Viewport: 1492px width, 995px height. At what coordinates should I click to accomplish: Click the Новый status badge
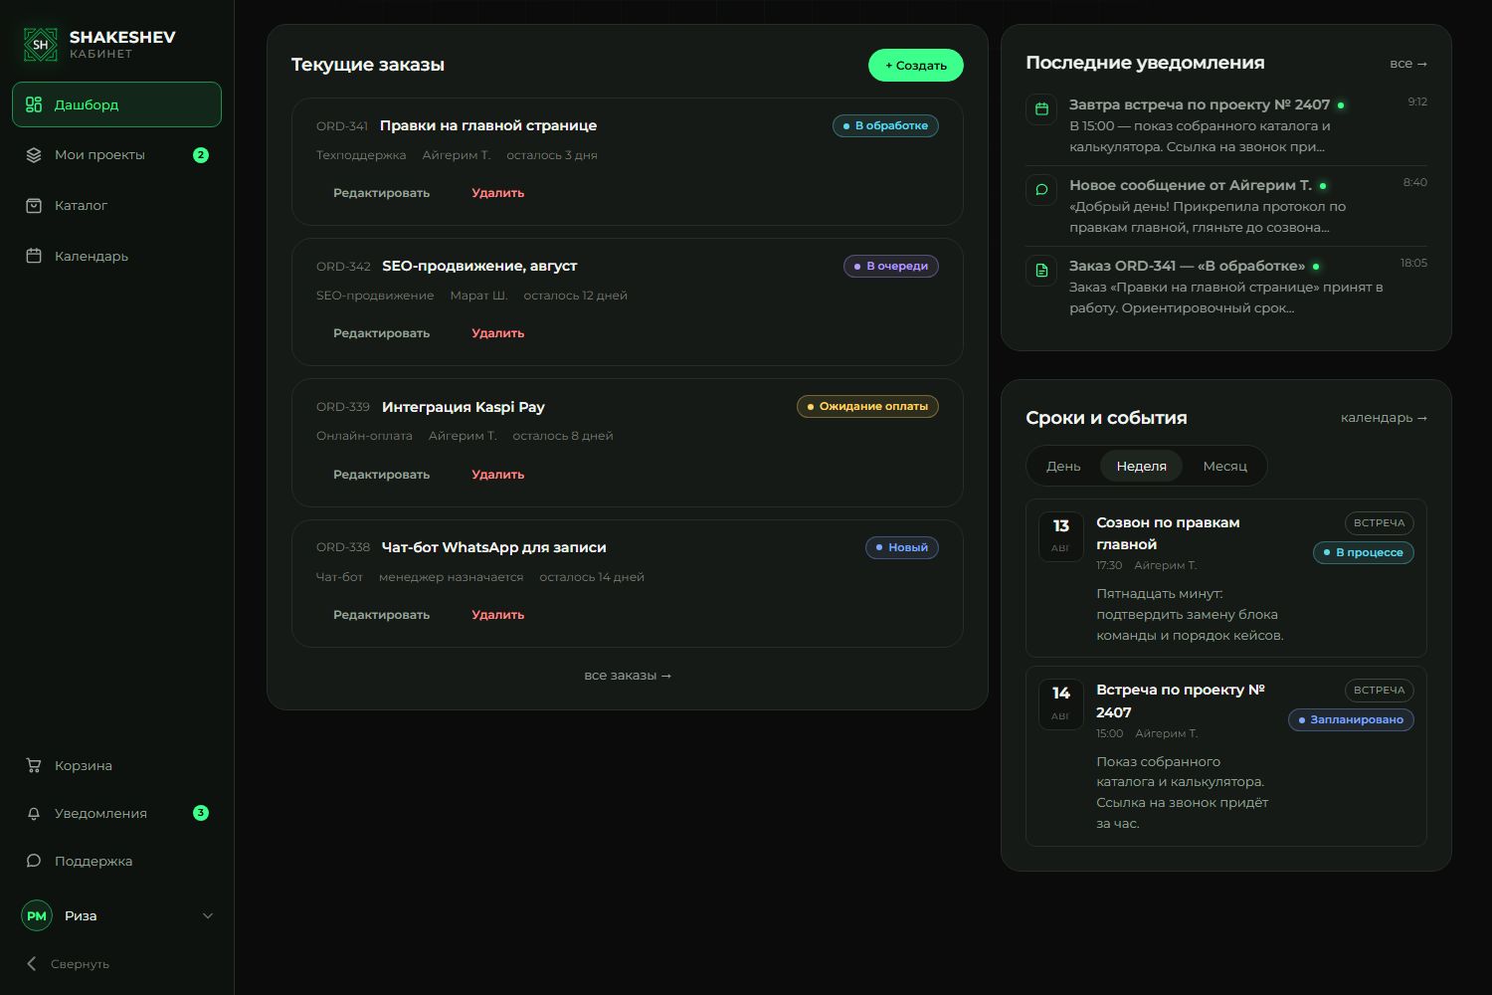(x=902, y=547)
